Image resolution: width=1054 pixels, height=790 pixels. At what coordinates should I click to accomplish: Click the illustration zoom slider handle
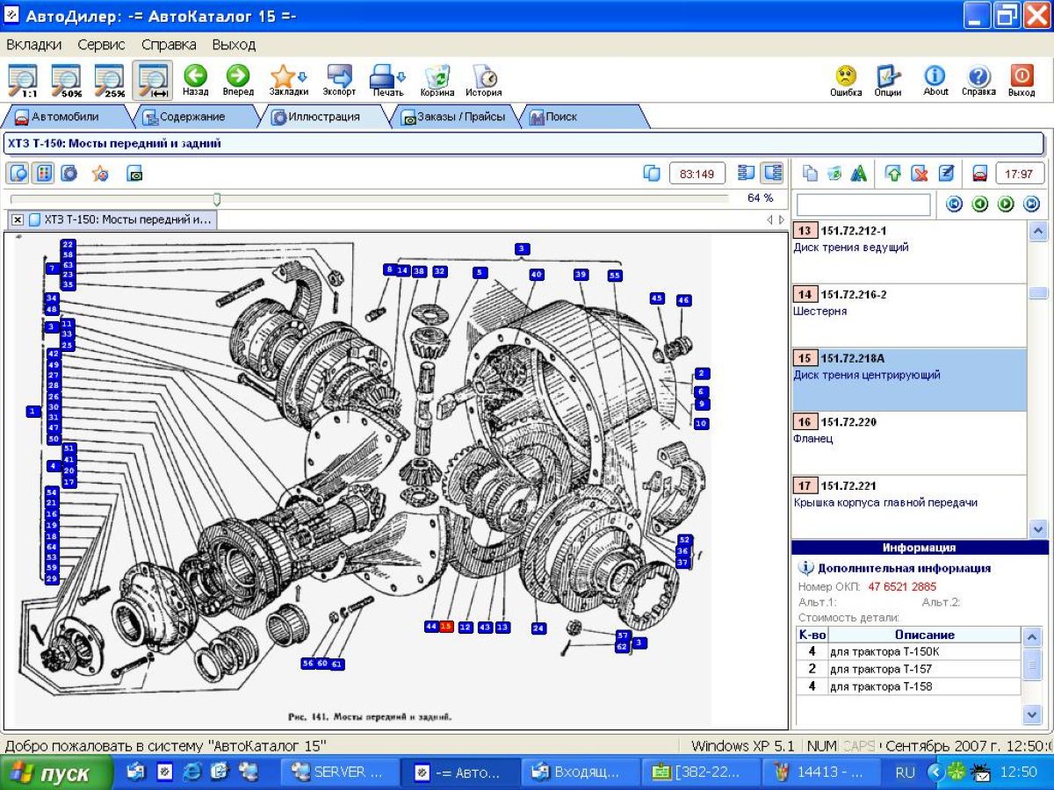(217, 199)
